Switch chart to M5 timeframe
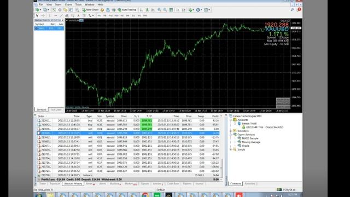 104,16
